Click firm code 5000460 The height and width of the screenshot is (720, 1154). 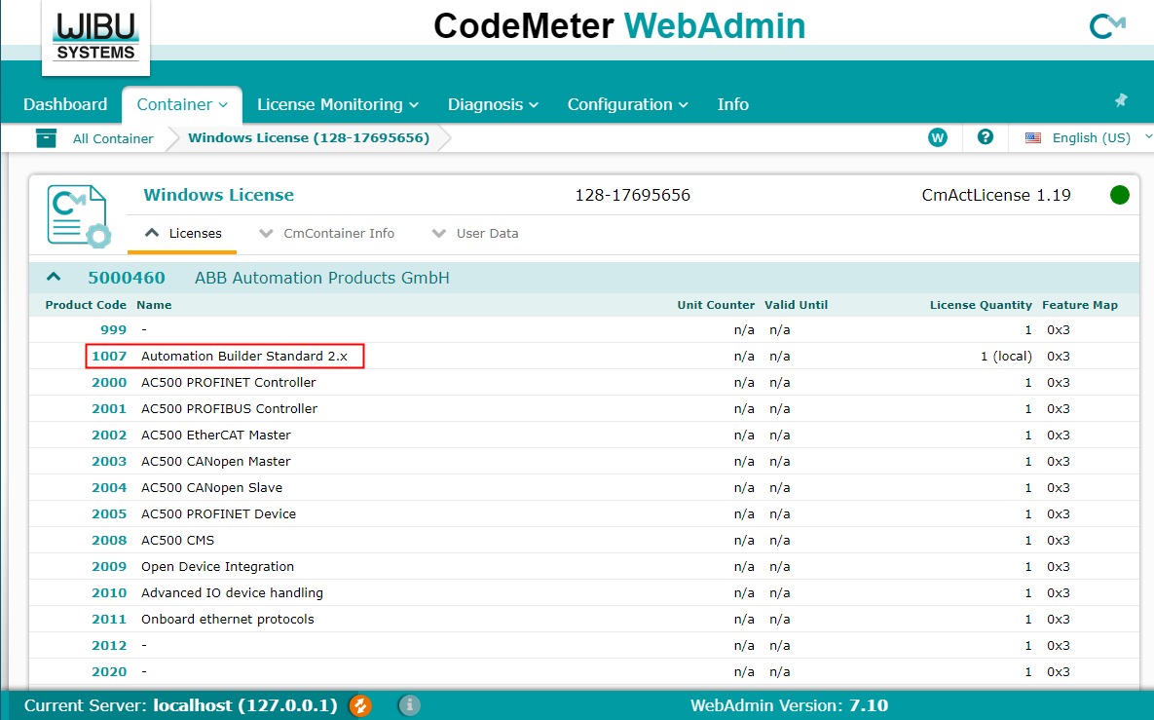click(127, 278)
